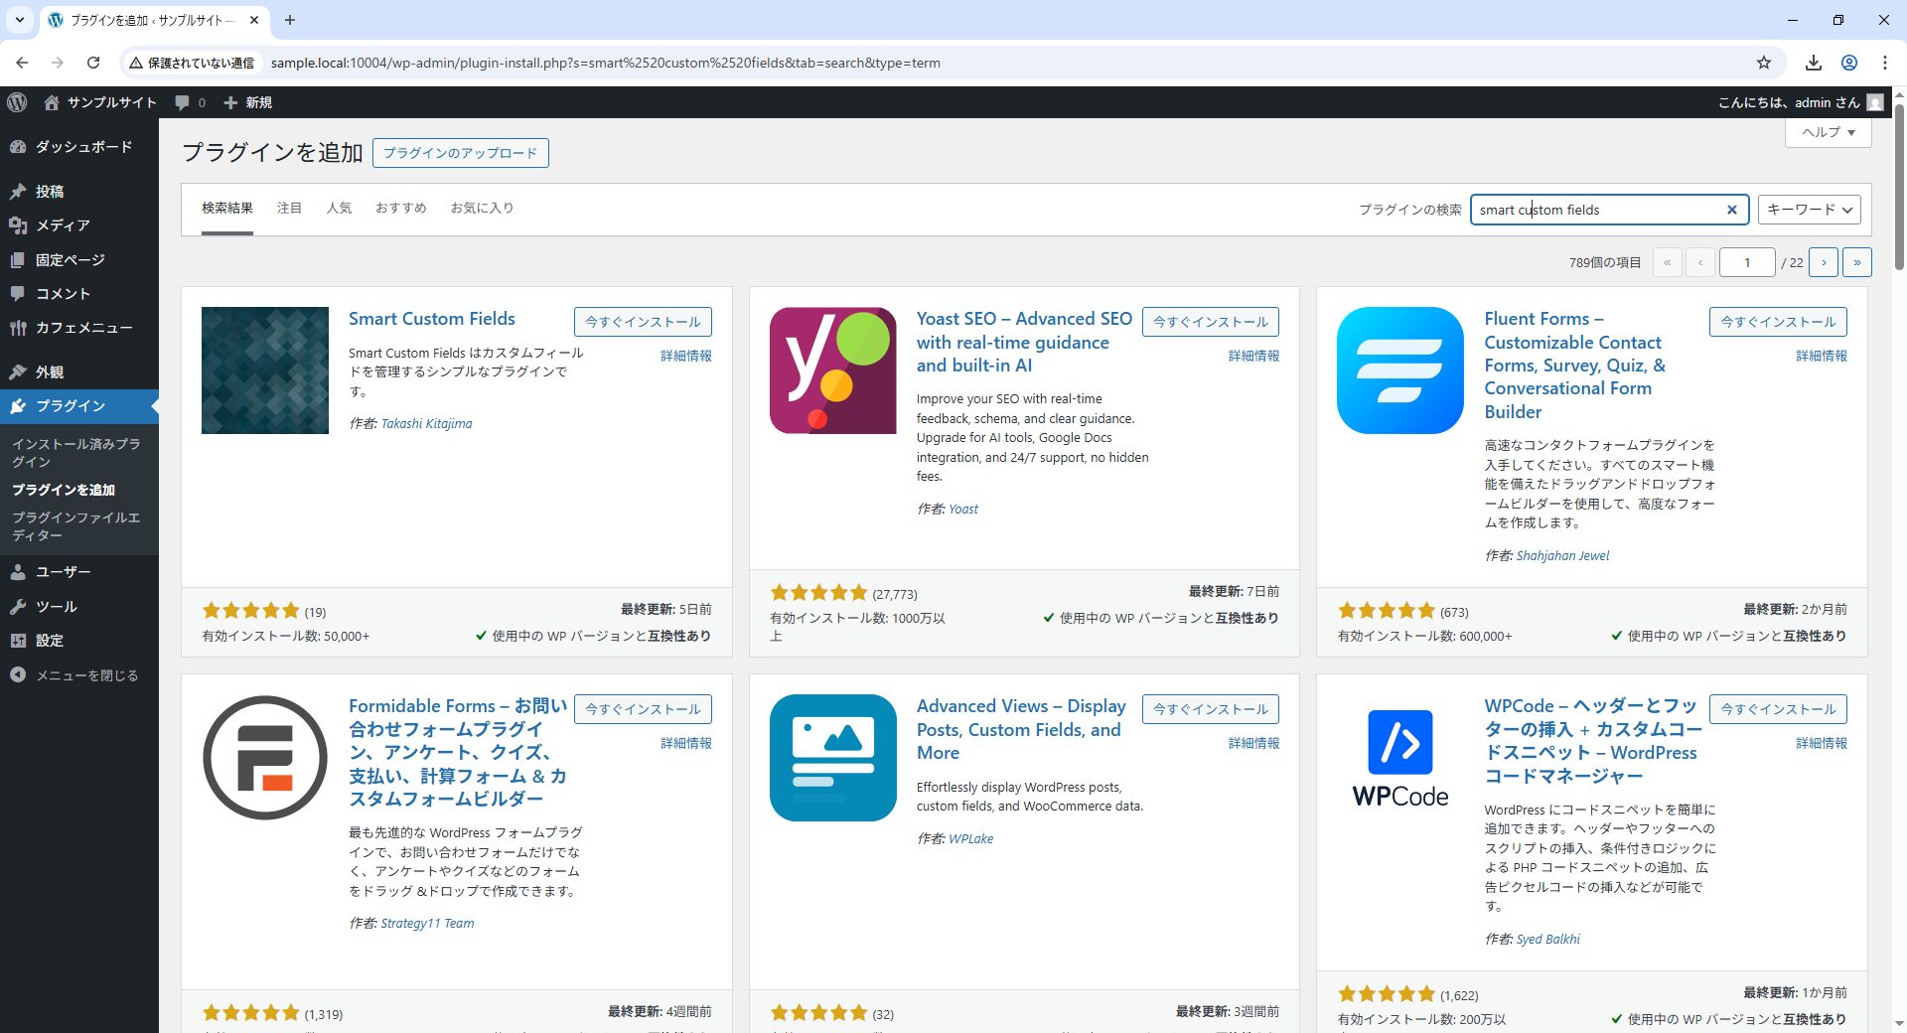
Task: Open the browser tab list dropdown
Action: tap(19, 20)
